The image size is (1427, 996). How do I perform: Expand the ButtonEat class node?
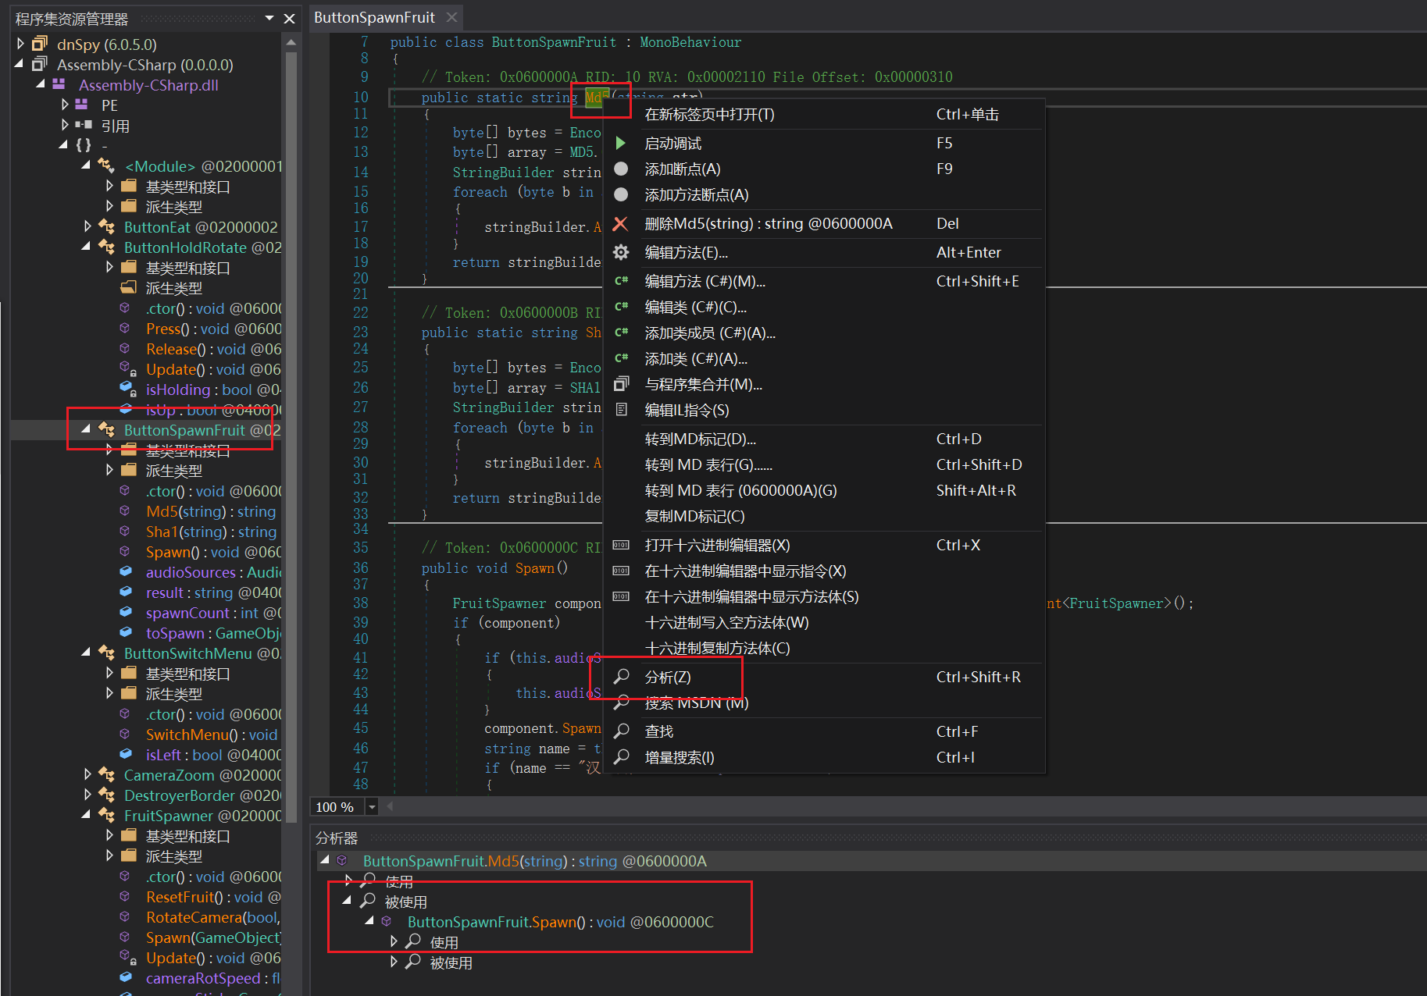coord(87,226)
